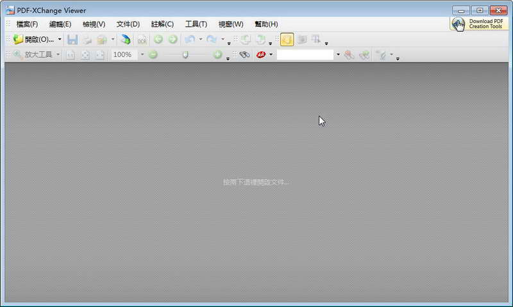Open the 文件(D) menu
This screenshot has width=513, height=307.
click(128, 24)
